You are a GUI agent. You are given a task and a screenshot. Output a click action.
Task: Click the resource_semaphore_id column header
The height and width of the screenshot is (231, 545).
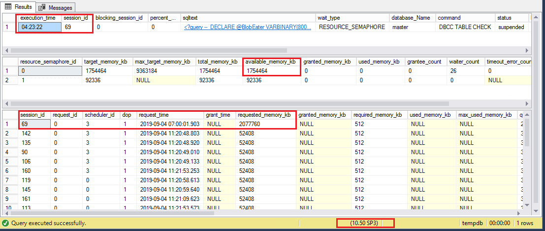tap(50, 62)
